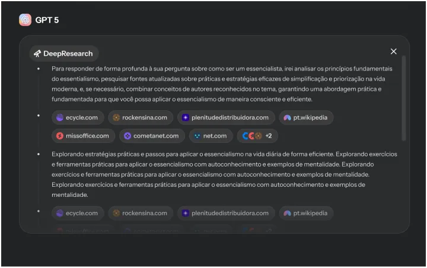Open first plenitudedistribuidora.com source chip

[x=226, y=117]
